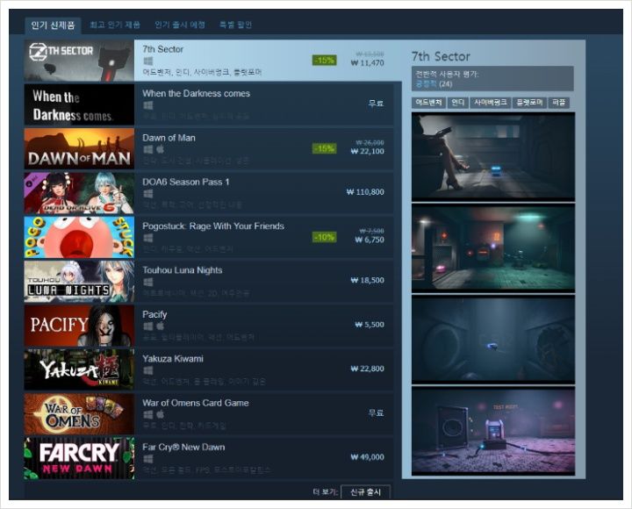
Task: Click the -15% discount badge for 7th Sector
Action: (325, 61)
